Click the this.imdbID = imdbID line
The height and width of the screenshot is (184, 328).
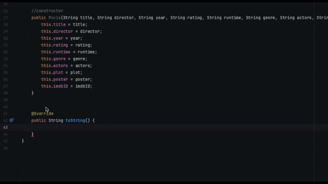point(66,86)
